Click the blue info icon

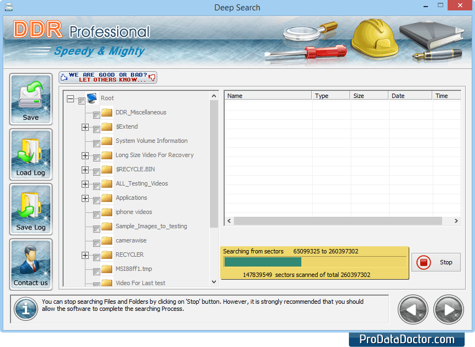(26, 309)
